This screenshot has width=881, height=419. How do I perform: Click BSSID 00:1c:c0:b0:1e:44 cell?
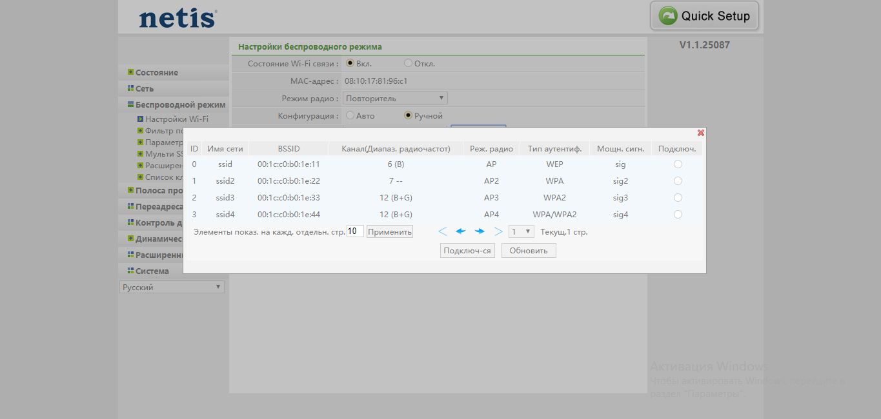click(x=289, y=215)
